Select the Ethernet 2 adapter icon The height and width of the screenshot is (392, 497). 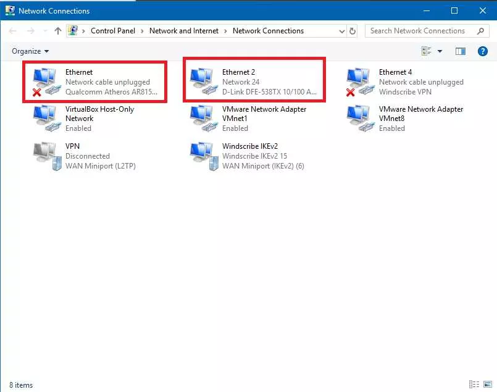(x=204, y=81)
